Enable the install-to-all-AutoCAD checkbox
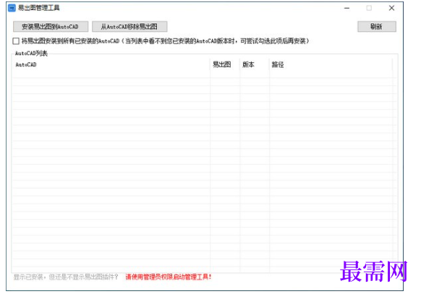The height and width of the screenshot is (294, 421). pyautogui.click(x=16, y=41)
